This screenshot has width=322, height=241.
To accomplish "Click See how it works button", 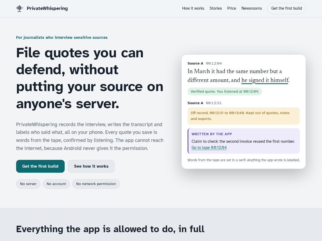I will pos(91,166).
